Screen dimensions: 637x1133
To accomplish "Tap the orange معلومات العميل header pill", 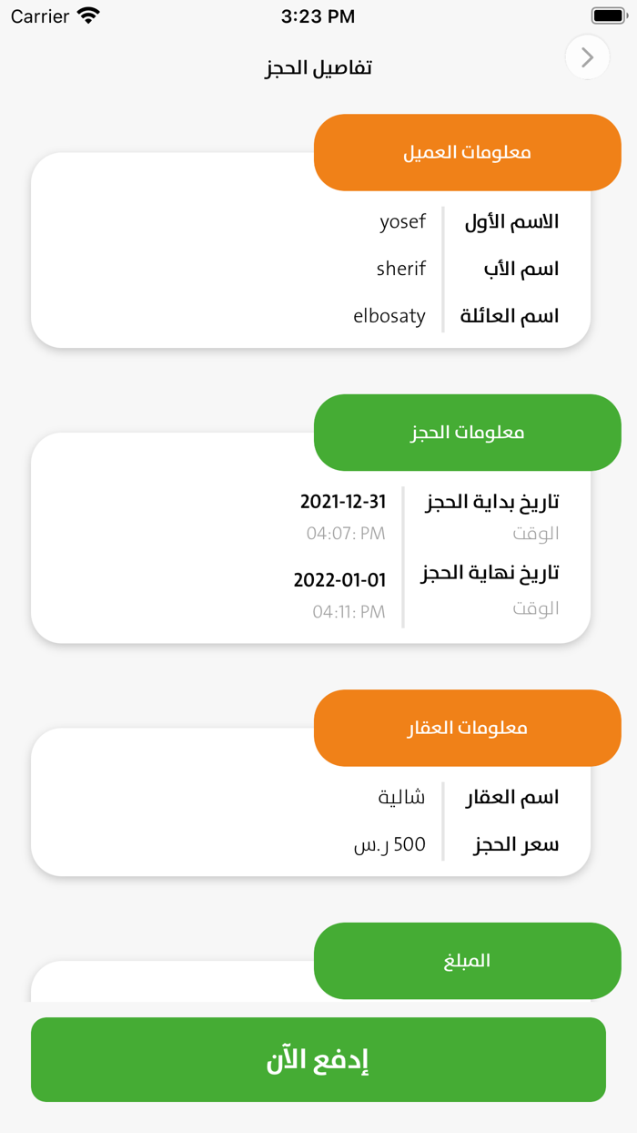I will [x=467, y=152].
